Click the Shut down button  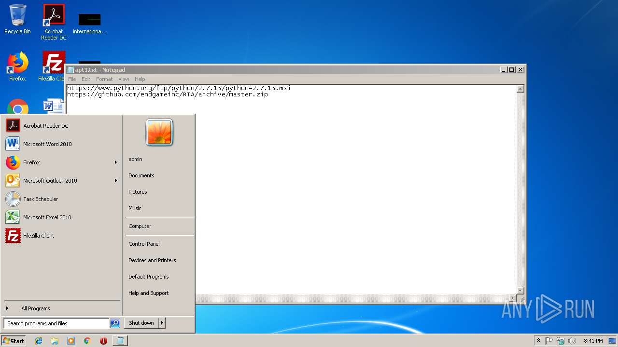click(141, 323)
